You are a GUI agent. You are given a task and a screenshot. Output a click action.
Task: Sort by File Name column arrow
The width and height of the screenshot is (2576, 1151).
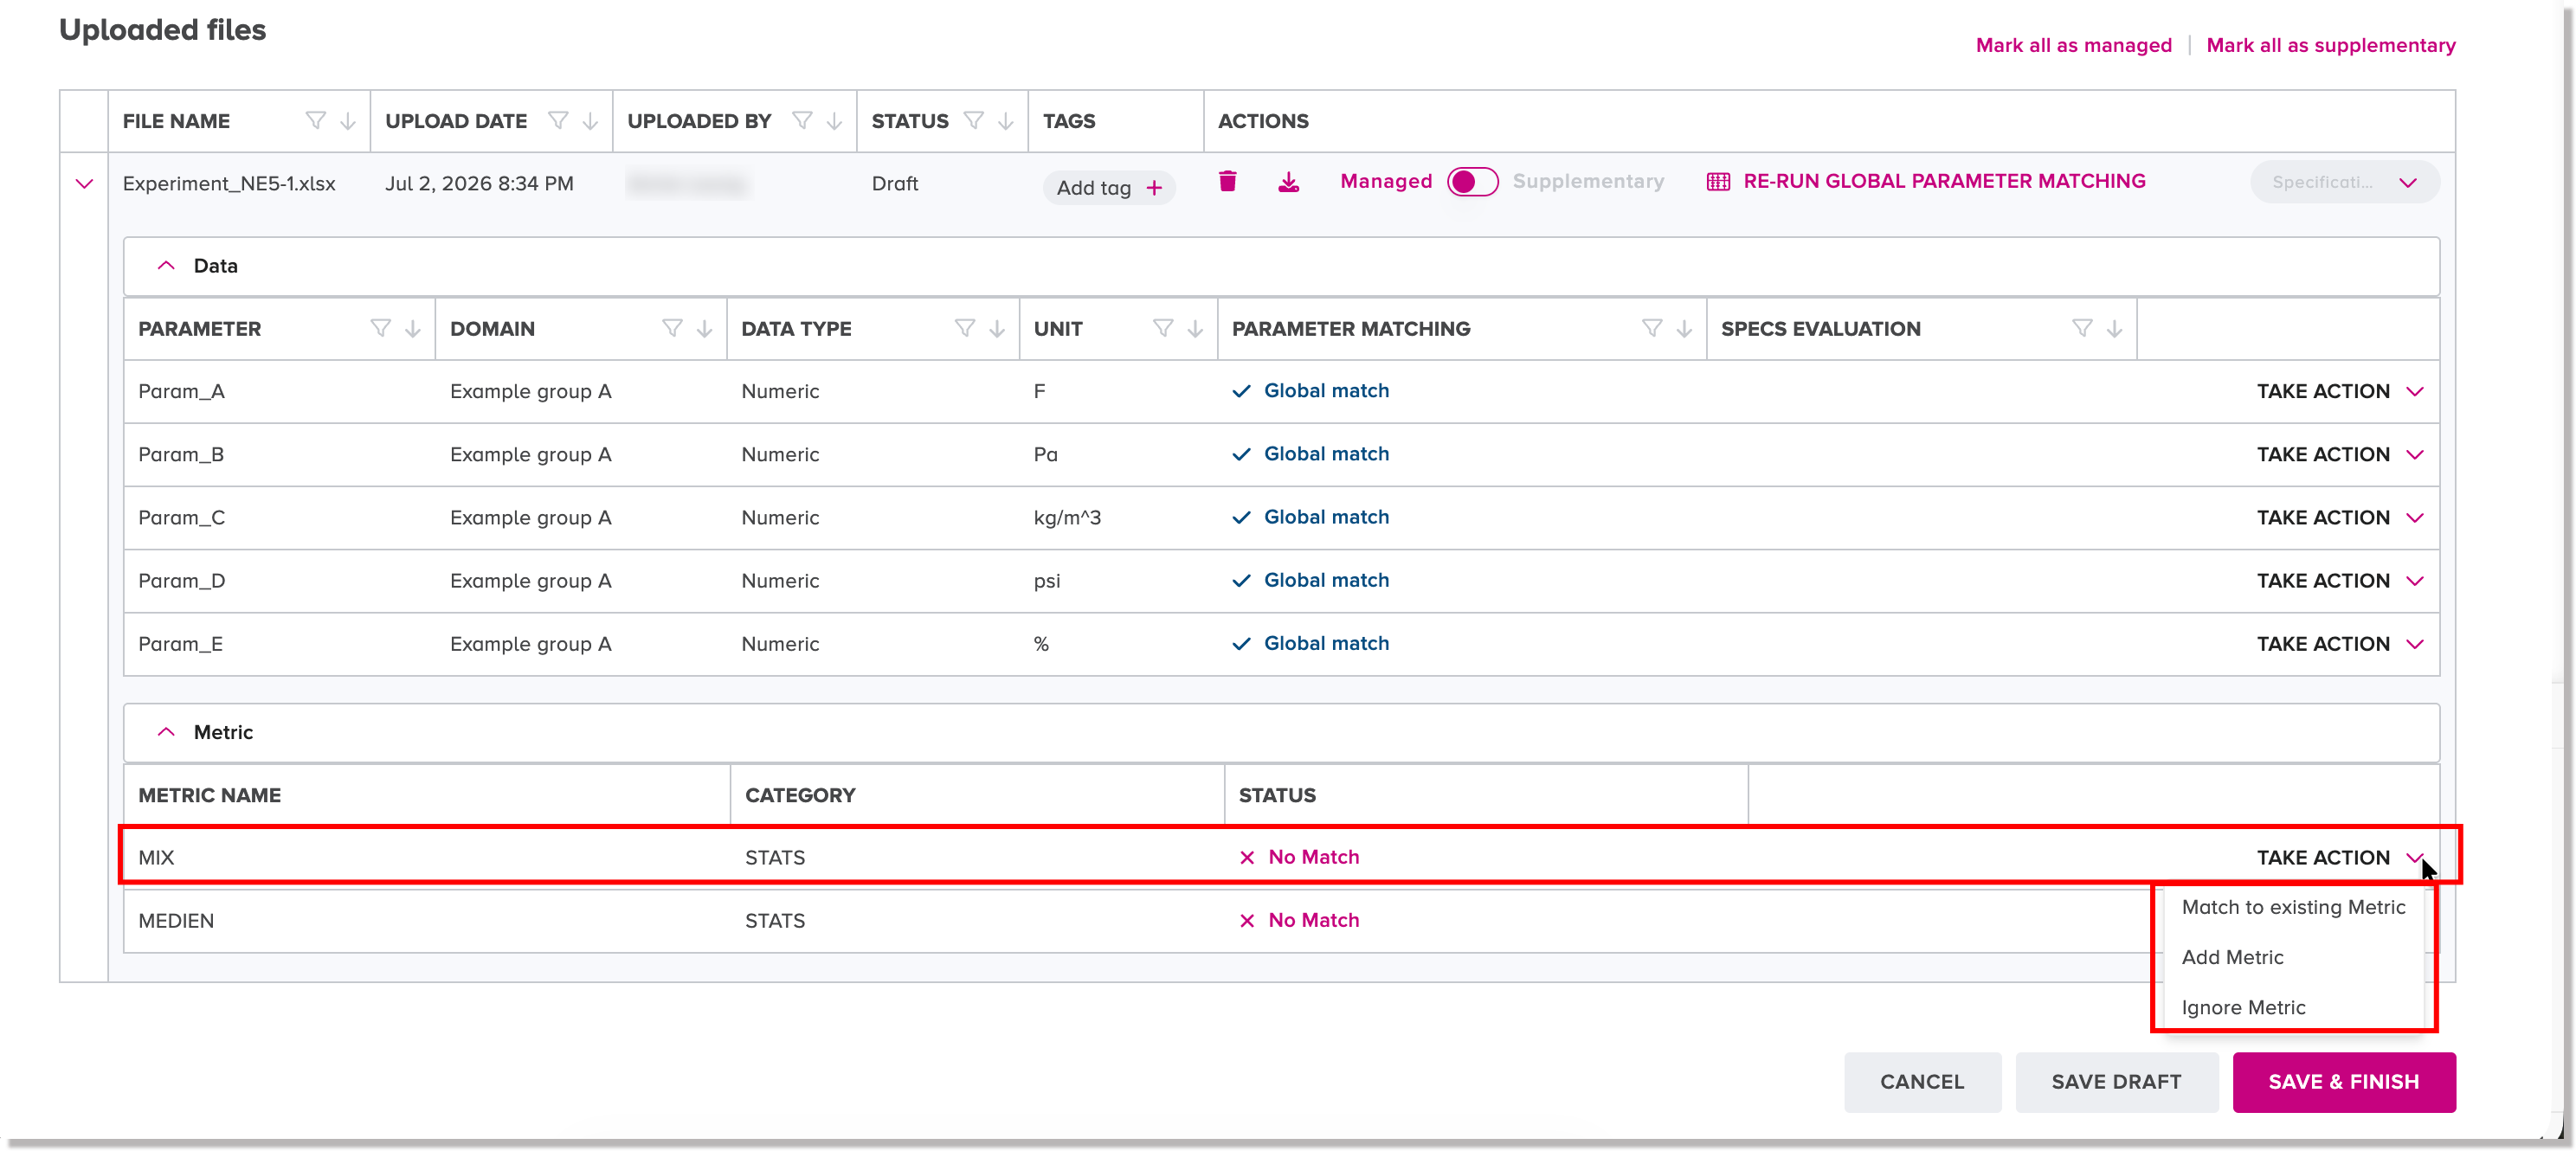tap(348, 121)
